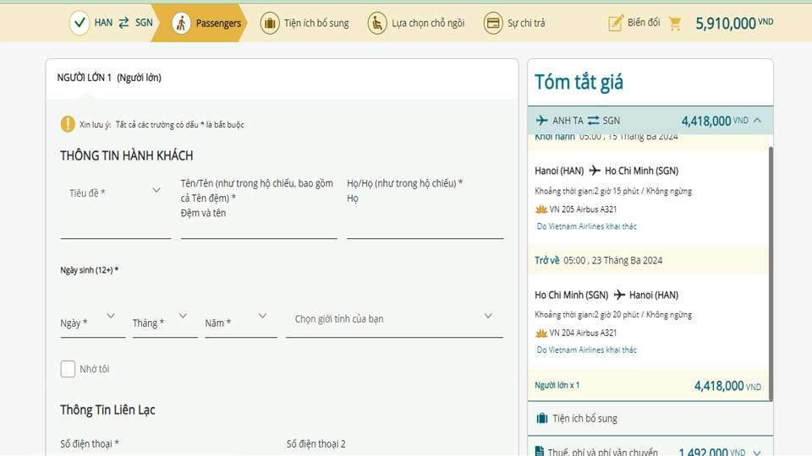Click the plane icon between Ho Chi Minh and Hanoi
Image resolution: width=812 pixels, height=456 pixels.
(x=619, y=295)
